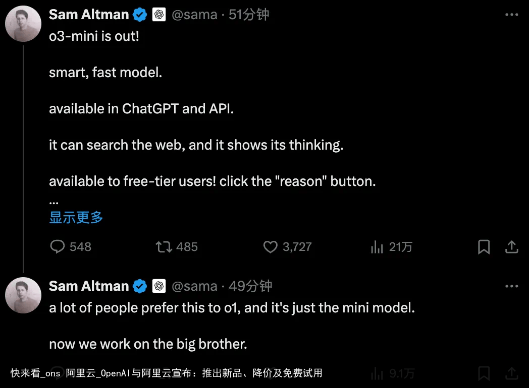Viewport: 529px width, 388px height.
Task: Open three-dot menu on second tweet
Action: 511,286
